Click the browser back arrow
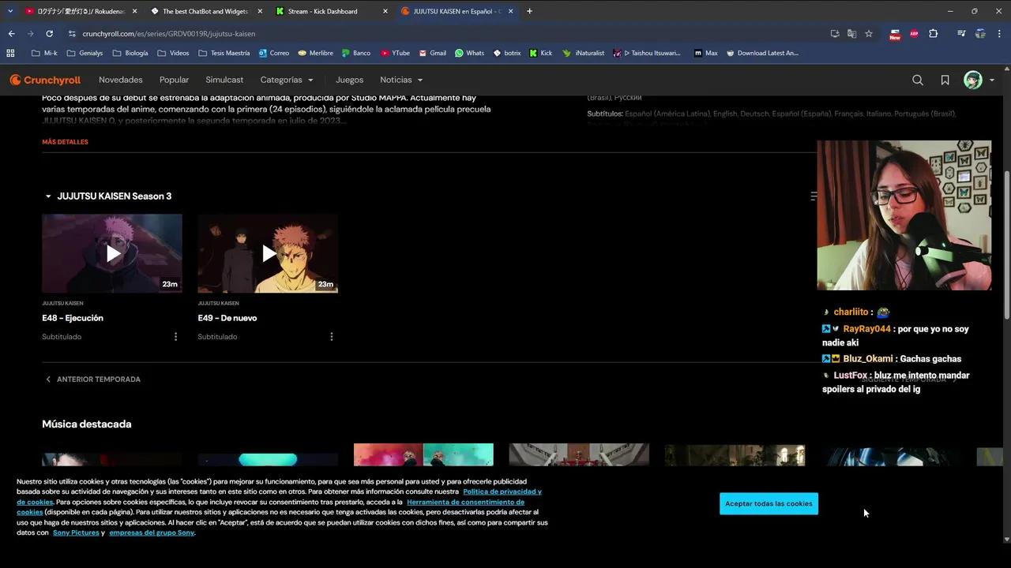Screen dimensions: 1011x568 click(11, 34)
